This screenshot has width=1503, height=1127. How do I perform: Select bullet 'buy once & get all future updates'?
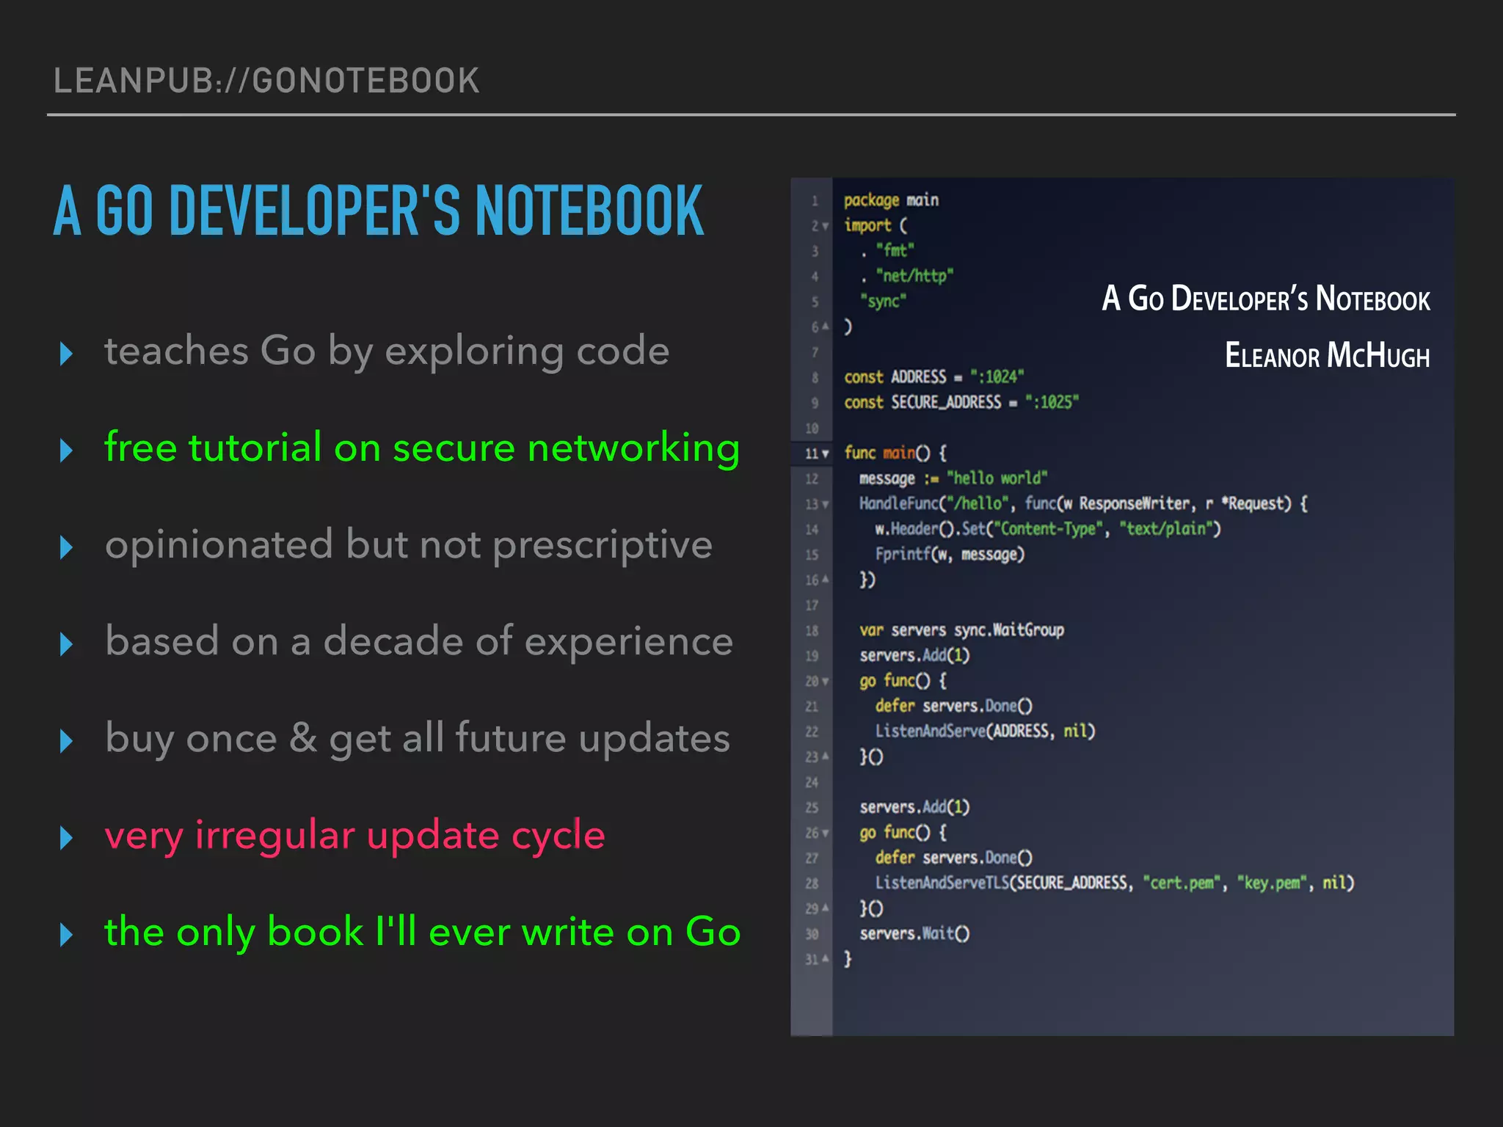[418, 739]
